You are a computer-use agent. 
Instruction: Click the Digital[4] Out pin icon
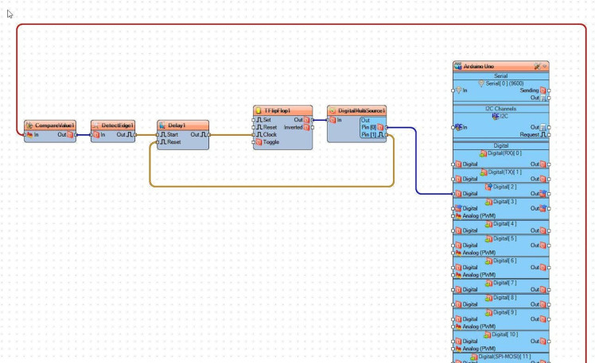pyautogui.click(x=543, y=230)
